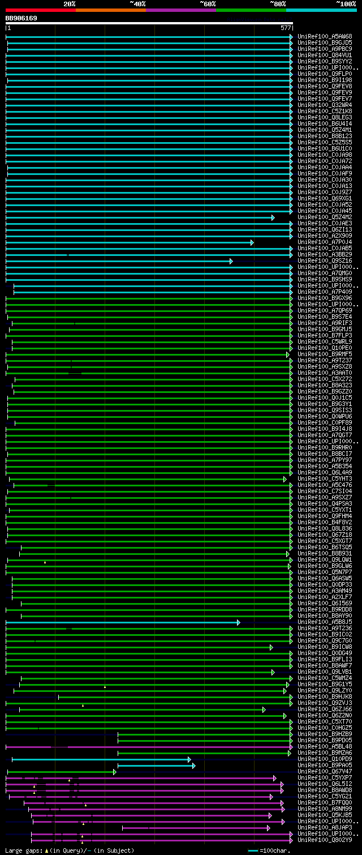Open UniRef100_A7PY97 entry
Image resolution: width=362 pixels, height=855 pixels.
(325, 460)
